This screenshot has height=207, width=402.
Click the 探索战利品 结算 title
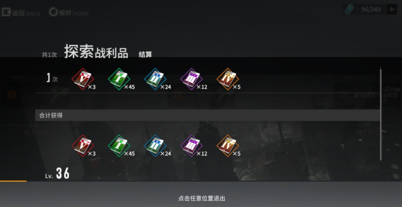(108, 51)
